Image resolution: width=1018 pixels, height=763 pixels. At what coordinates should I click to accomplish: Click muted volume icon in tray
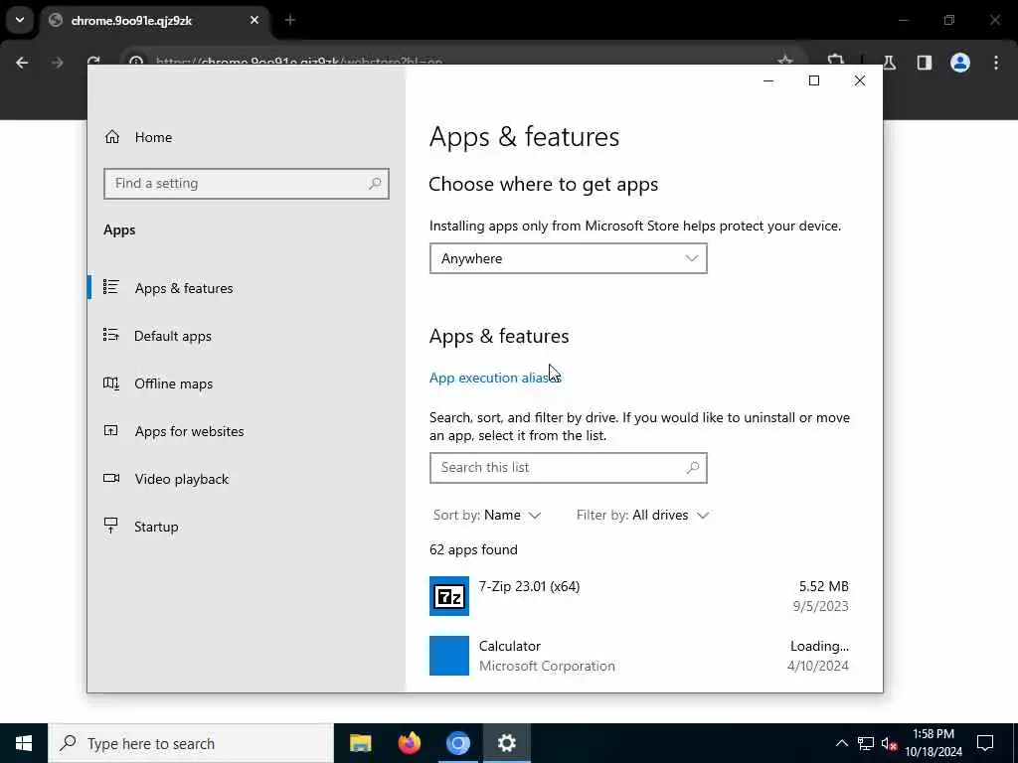pyautogui.click(x=889, y=743)
